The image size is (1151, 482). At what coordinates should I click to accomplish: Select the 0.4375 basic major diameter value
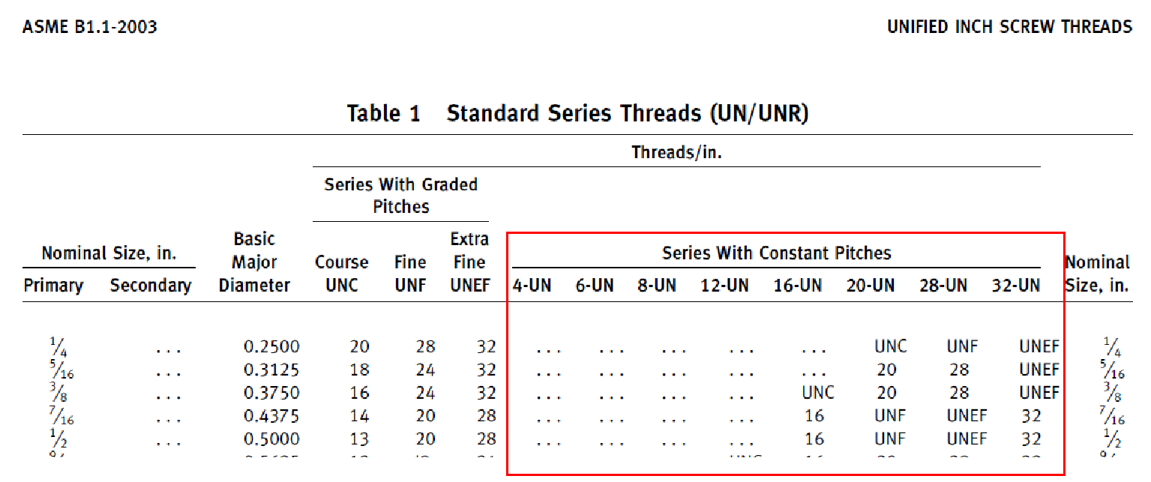271,416
